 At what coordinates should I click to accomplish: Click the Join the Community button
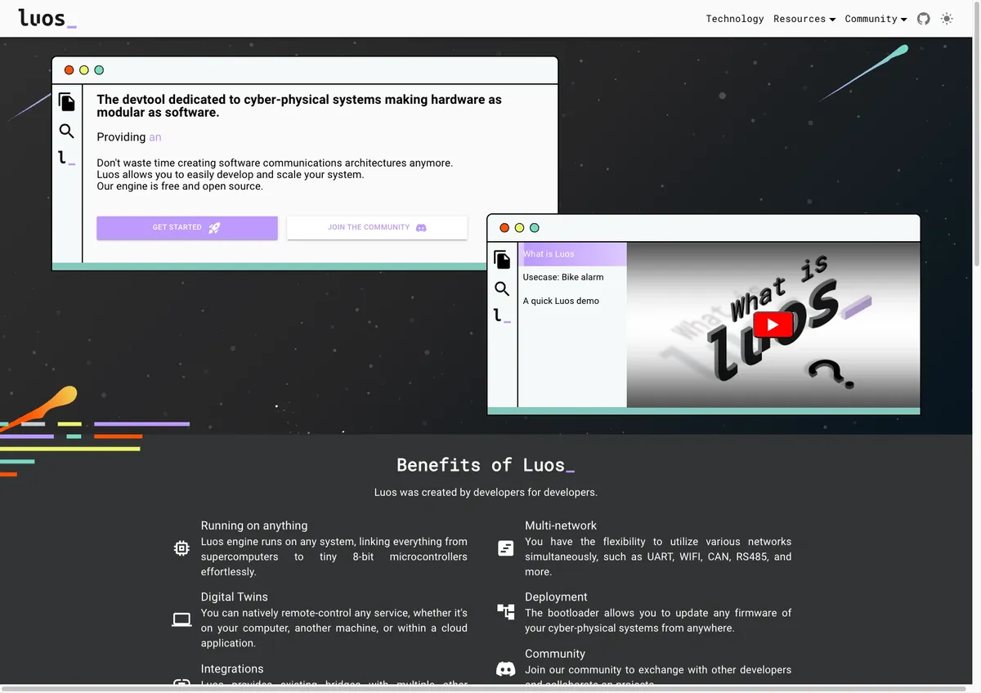[377, 228]
